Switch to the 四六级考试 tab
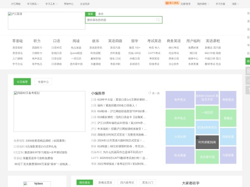This screenshot has width=250, height=187. [x=127, y=182]
